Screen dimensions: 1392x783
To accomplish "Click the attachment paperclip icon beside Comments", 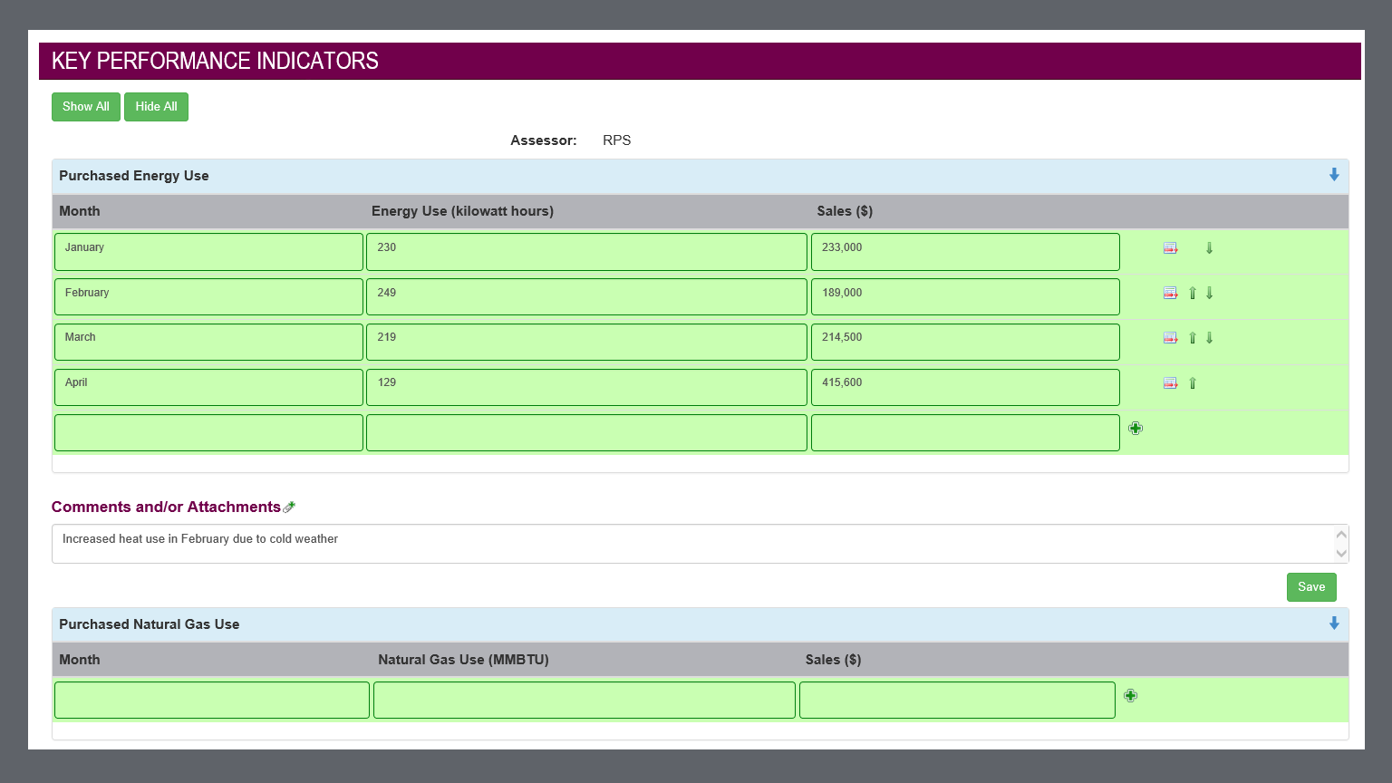I will point(289,507).
